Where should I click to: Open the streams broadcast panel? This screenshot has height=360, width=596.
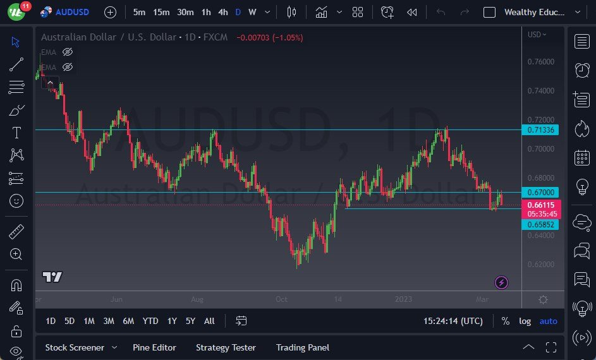coord(582,337)
